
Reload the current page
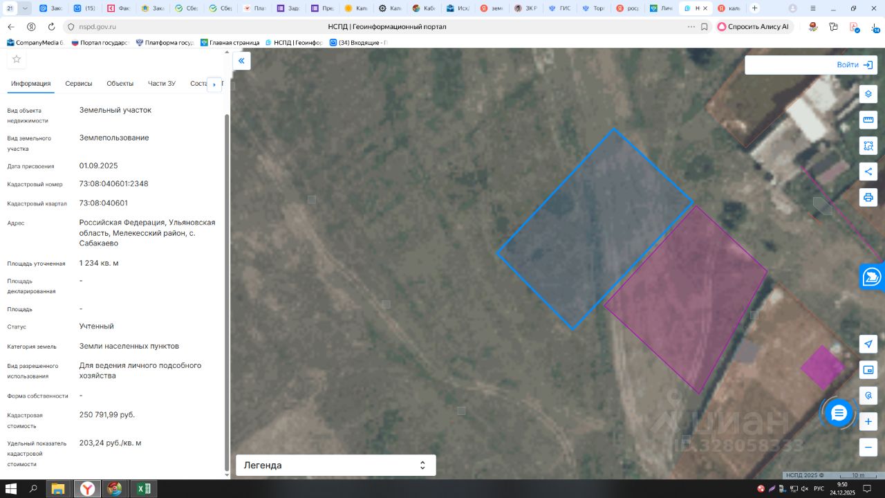(x=51, y=26)
